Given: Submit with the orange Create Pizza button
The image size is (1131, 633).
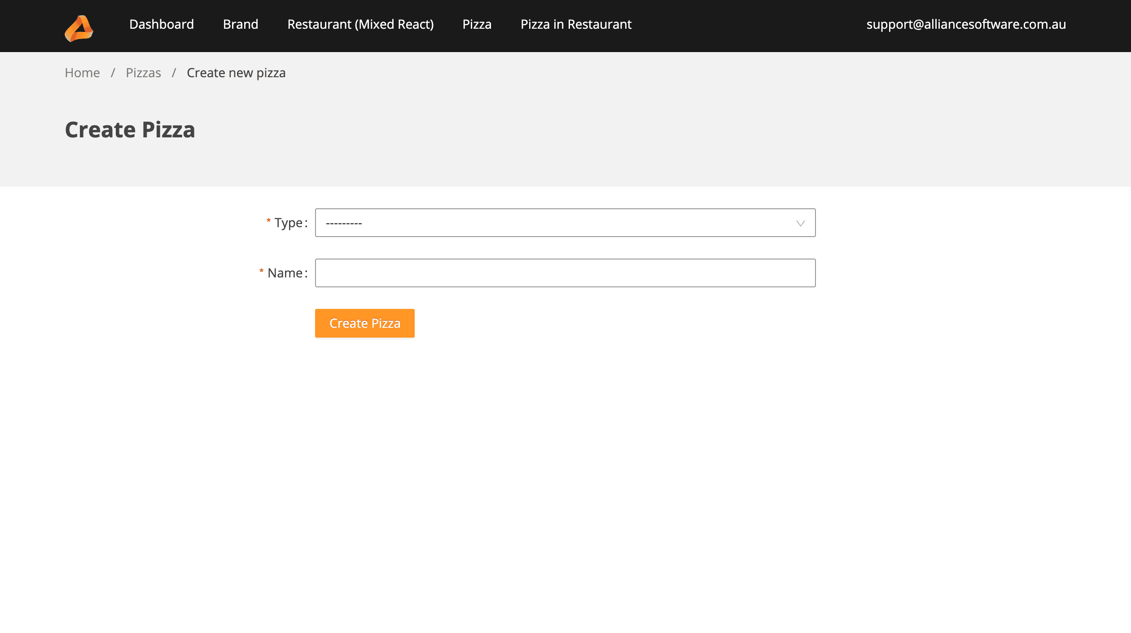Looking at the screenshot, I should pyautogui.click(x=364, y=323).
